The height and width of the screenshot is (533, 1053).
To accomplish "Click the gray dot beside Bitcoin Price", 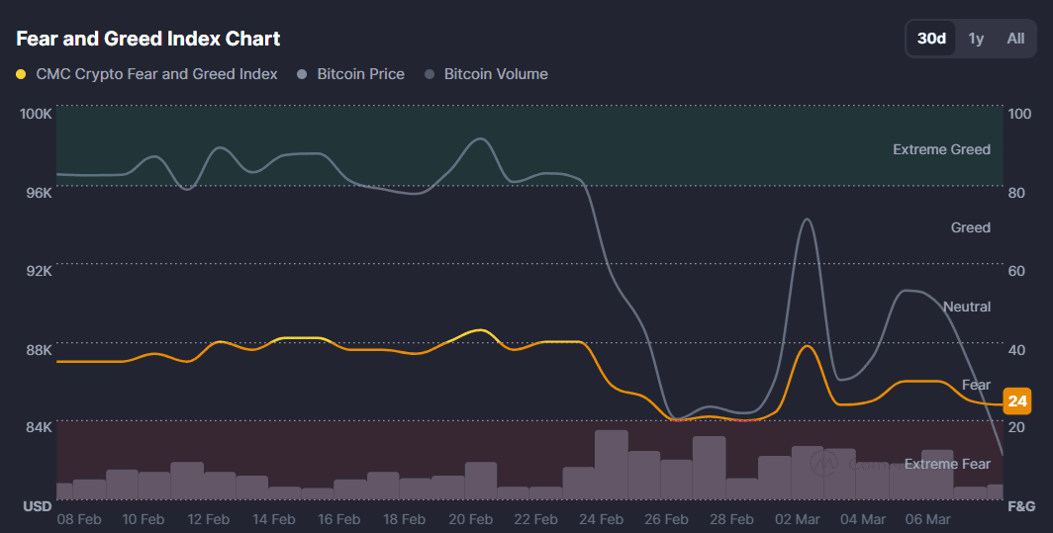I will [303, 74].
